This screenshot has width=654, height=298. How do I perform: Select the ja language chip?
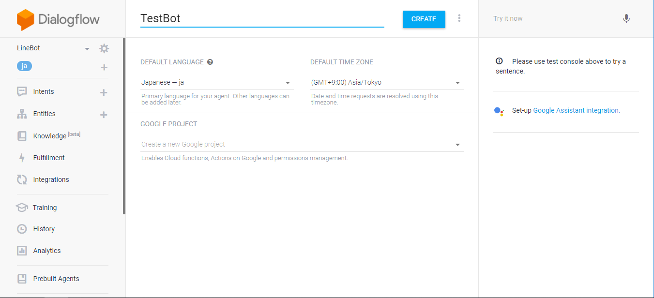(x=24, y=66)
